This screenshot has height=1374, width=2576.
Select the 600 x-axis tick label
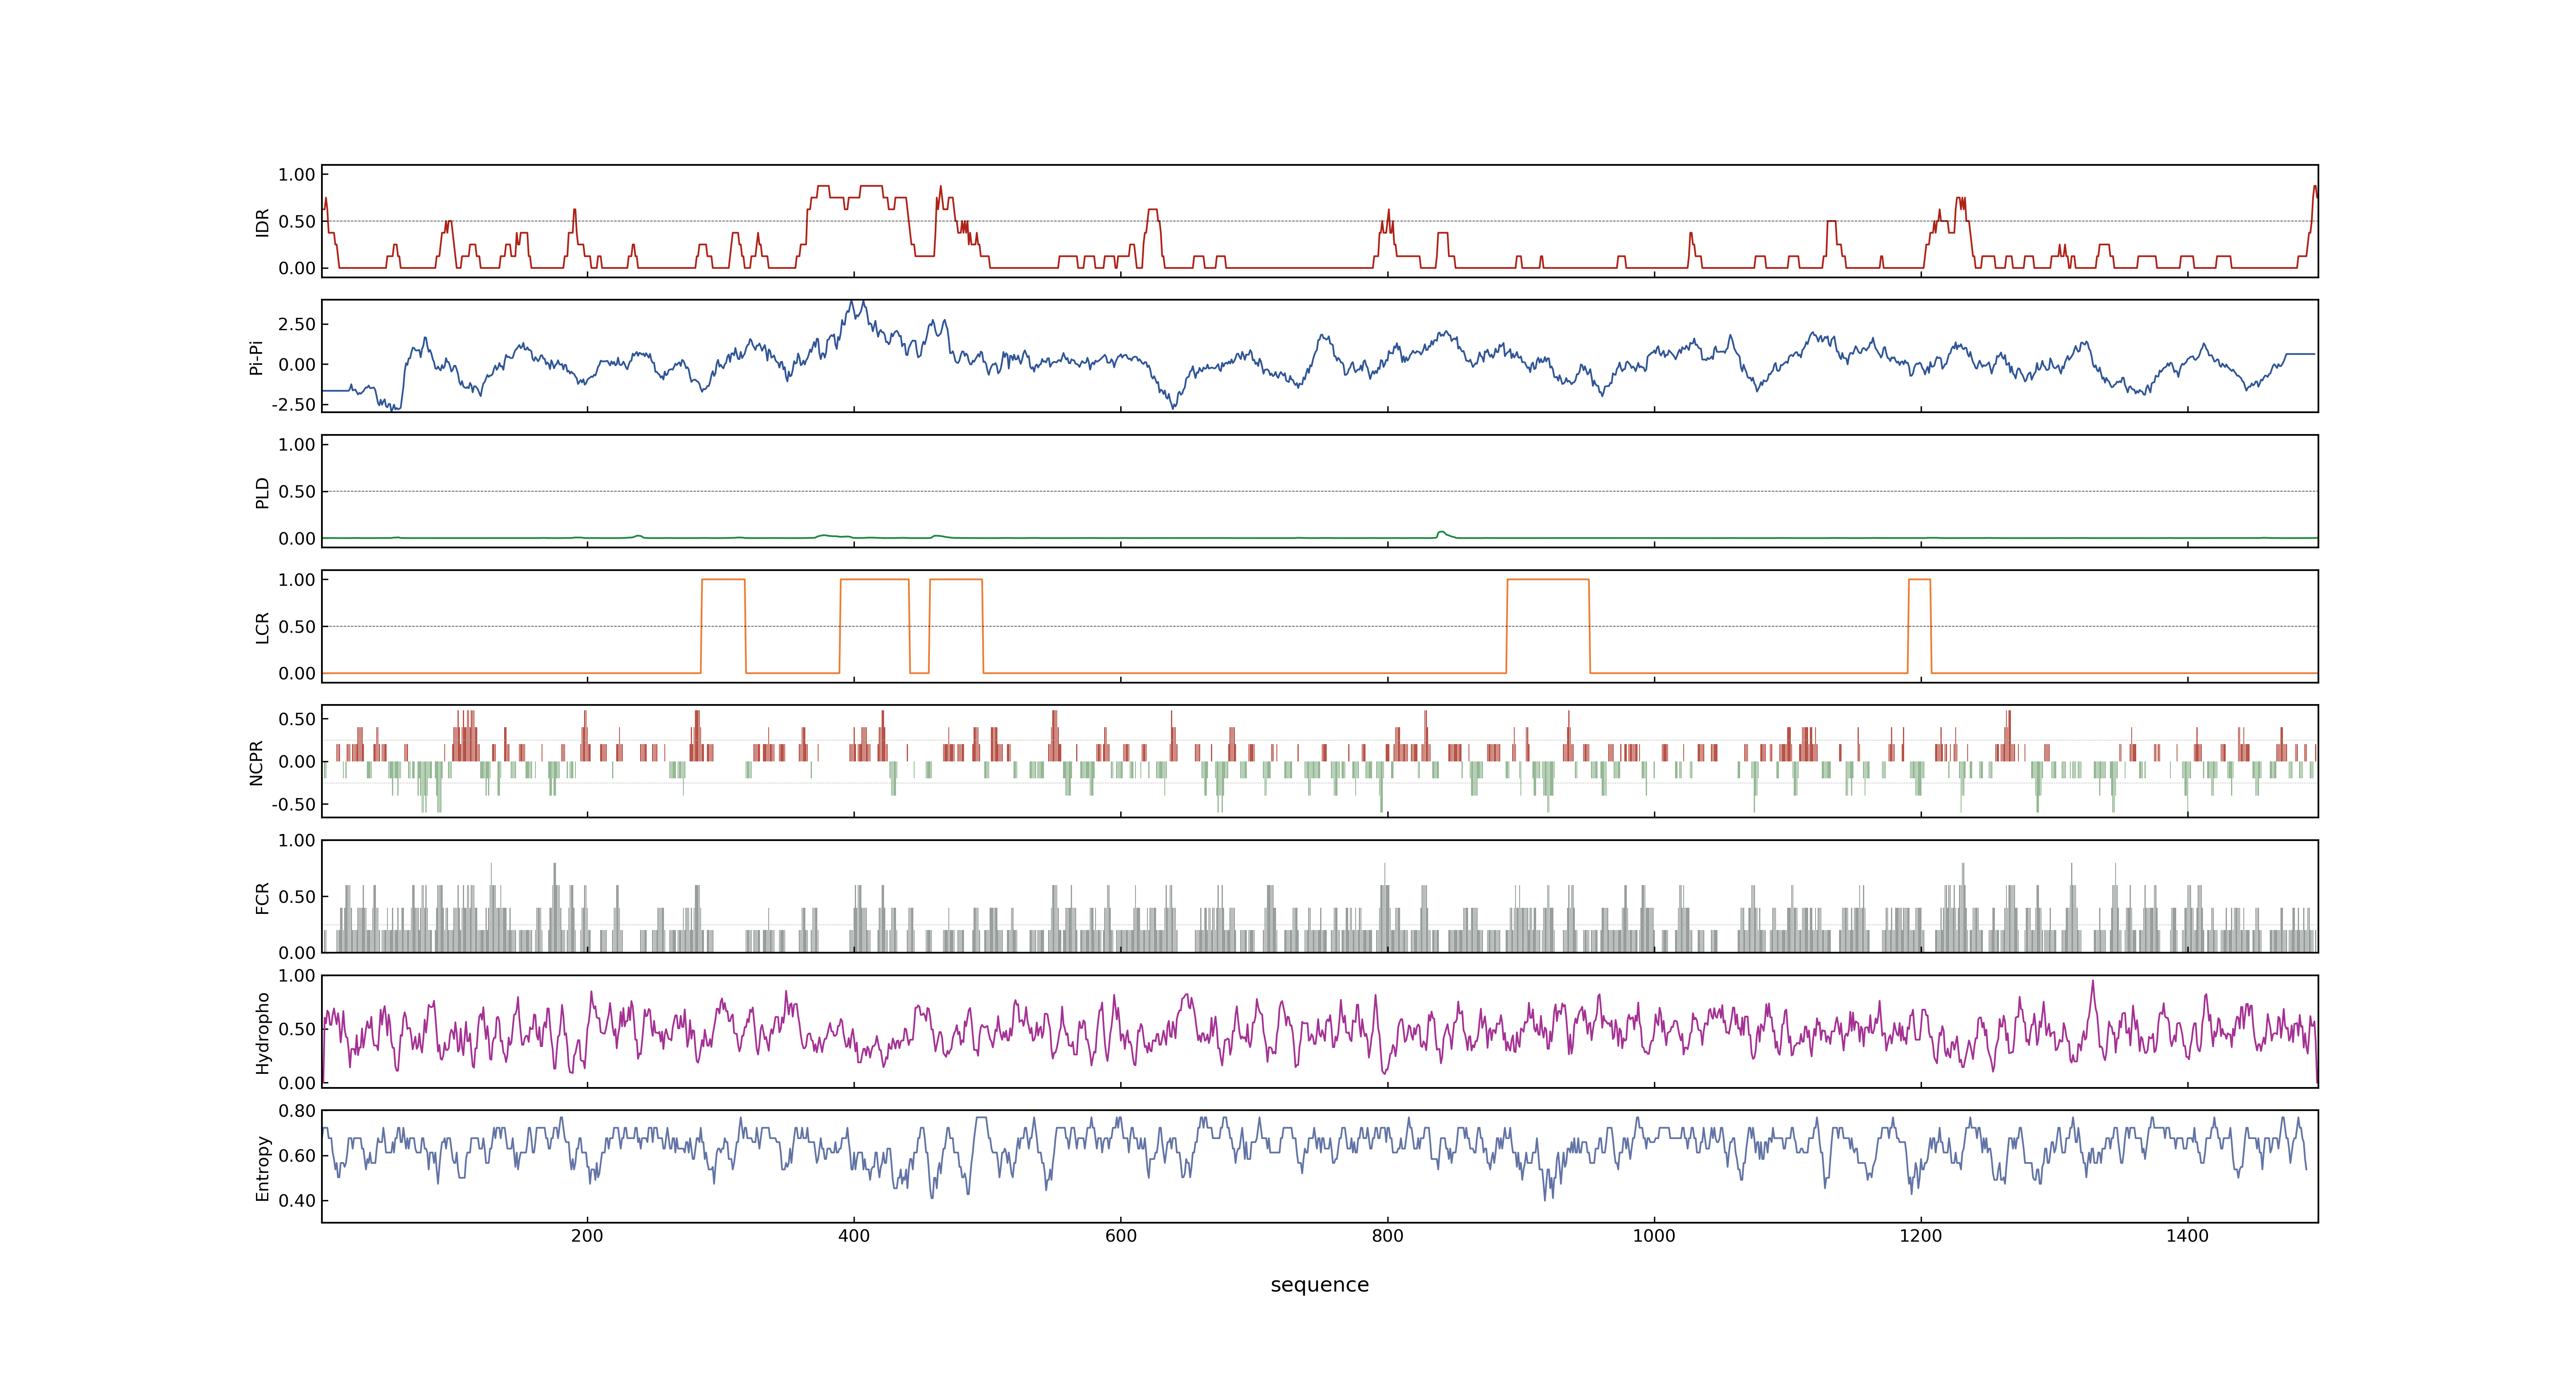coord(1121,1236)
